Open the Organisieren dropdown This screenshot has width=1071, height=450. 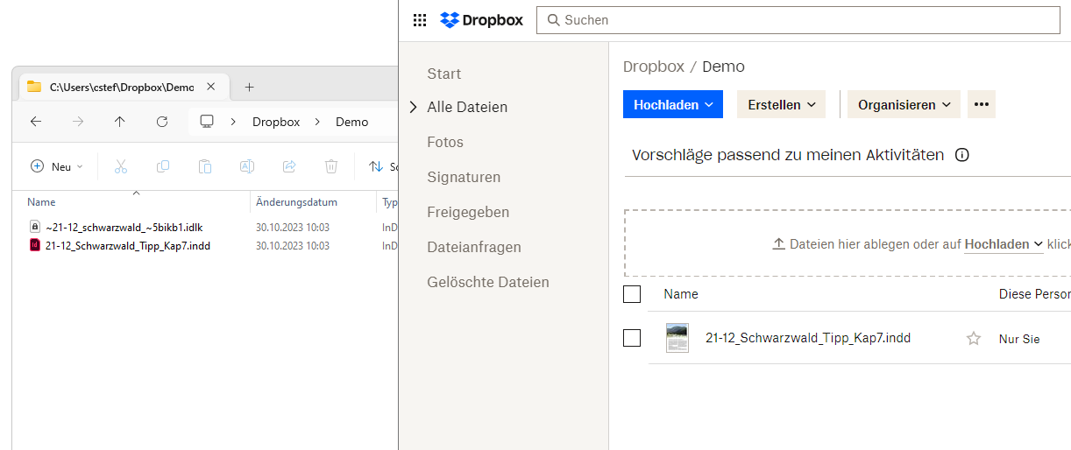[x=904, y=104]
